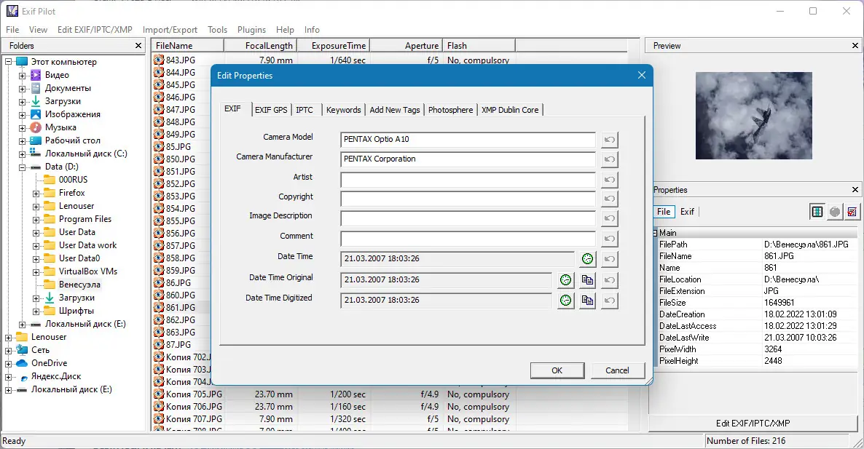Close the Preview panel
This screenshot has height=449, width=864.
pos(855,46)
